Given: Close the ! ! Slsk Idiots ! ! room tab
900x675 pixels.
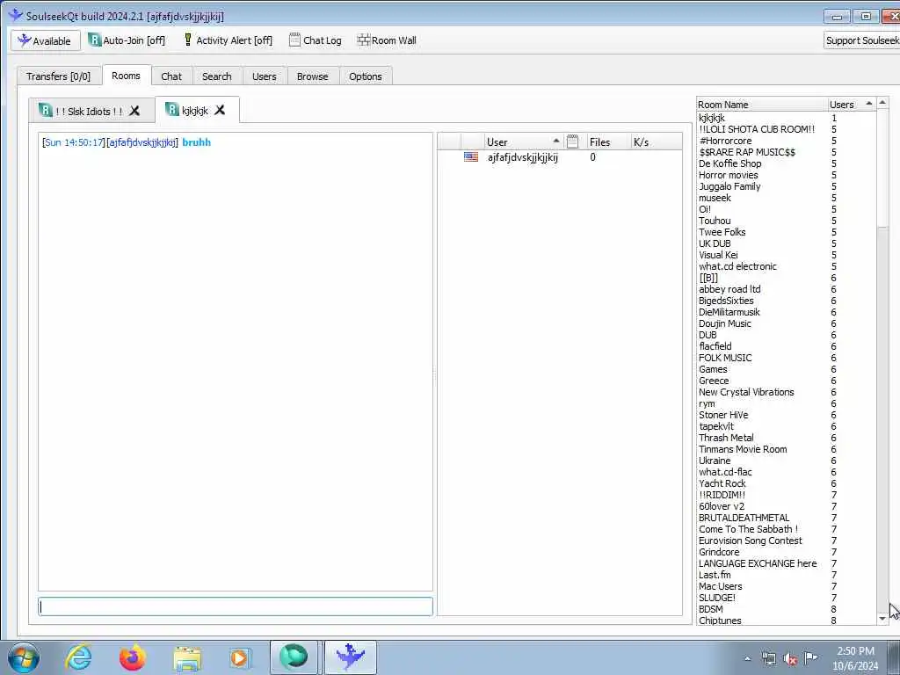Looking at the screenshot, I should pos(134,111).
